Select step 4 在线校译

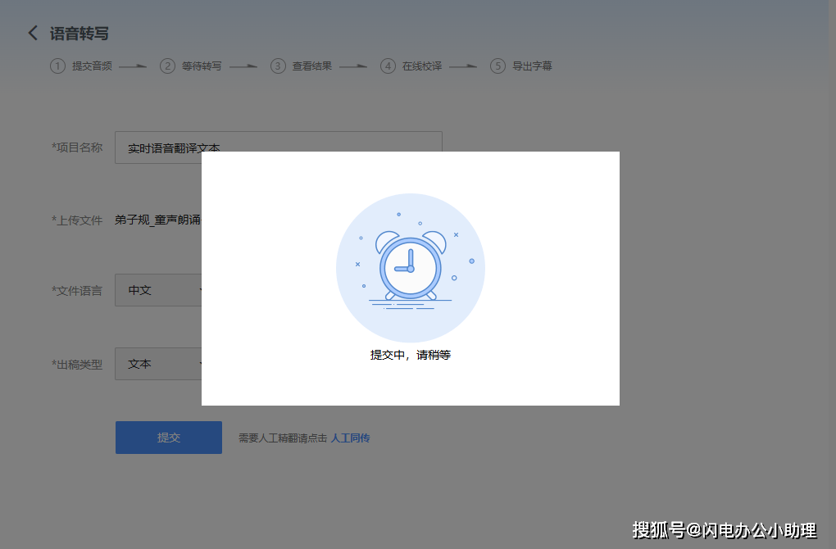pos(411,66)
